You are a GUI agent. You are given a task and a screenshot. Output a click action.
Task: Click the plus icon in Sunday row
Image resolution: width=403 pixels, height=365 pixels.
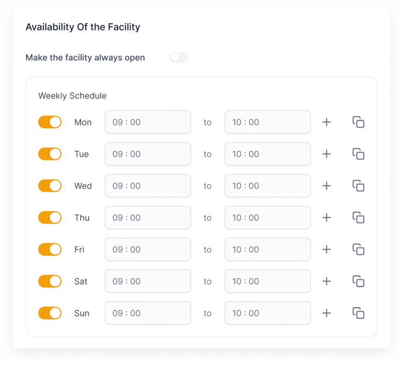[x=326, y=314]
